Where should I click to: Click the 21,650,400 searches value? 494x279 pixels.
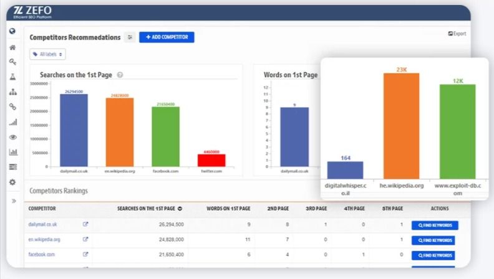tap(171, 255)
